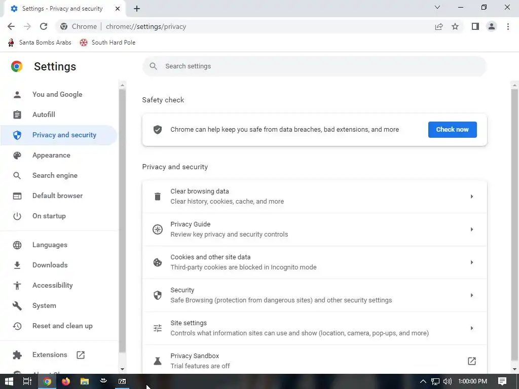Click the Check now button
Viewport: 519px width, 389px height.
click(x=452, y=130)
